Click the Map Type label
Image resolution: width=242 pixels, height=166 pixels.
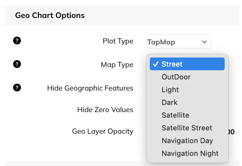[117, 65]
